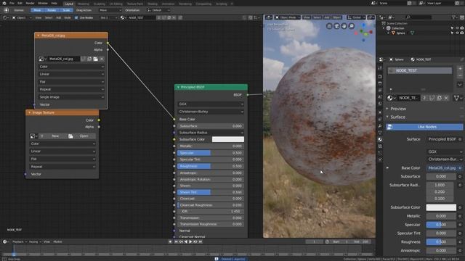Click the viewport camera view gizmo icon
This screenshot has height=261, width=465.
click(336, 26)
